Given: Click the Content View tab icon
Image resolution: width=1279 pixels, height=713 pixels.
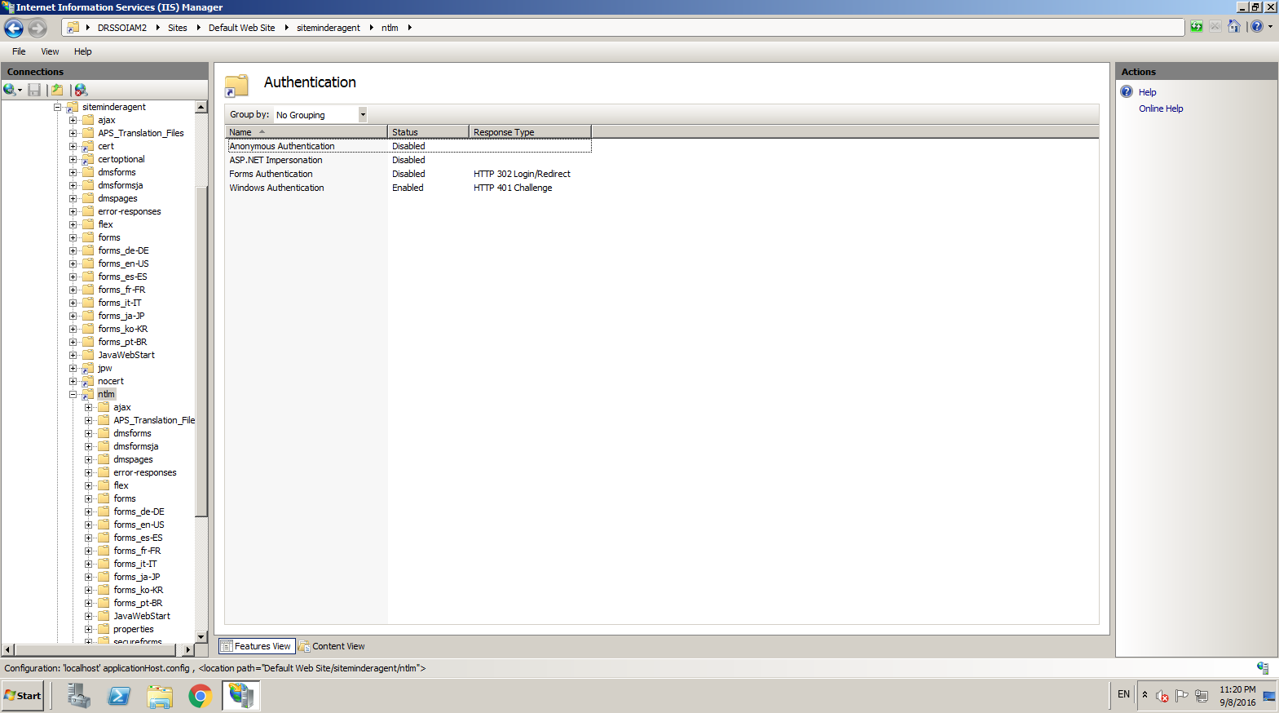Looking at the screenshot, I should 304,646.
